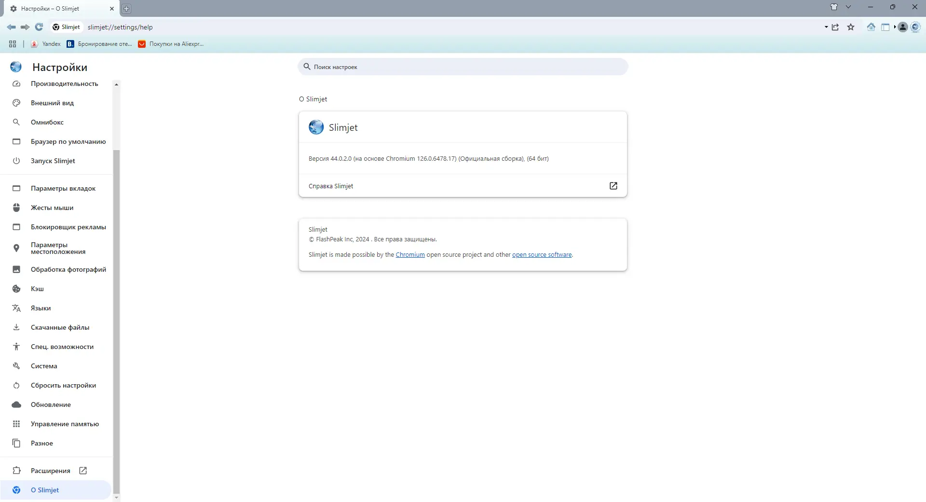Screen dimensions: 926x502
Task: Bookmark this page with the star
Action: (x=851, y=27)
